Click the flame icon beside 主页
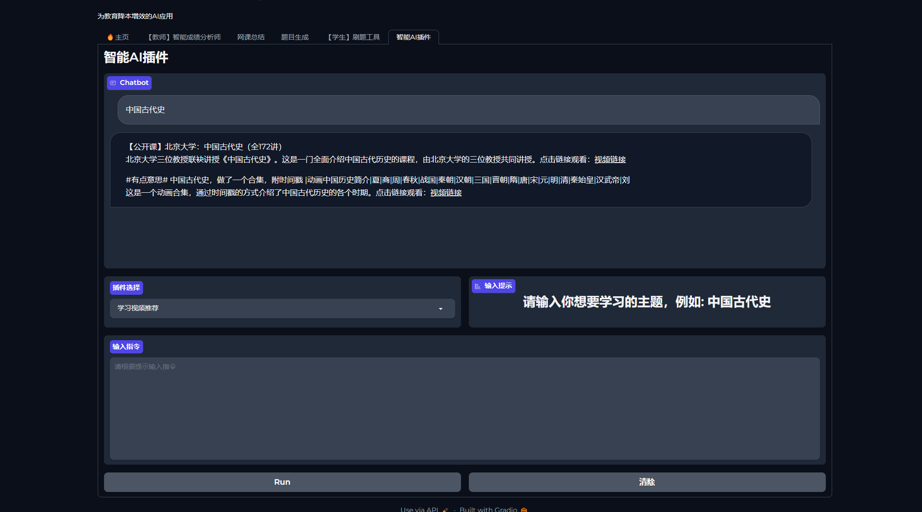The width and height of the screenshot is (922, 512). [x=110, y=37]
